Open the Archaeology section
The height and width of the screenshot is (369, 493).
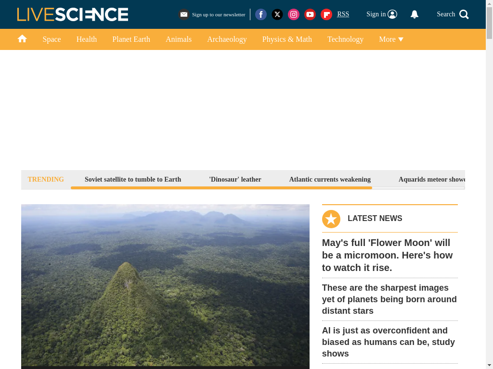(x=227, y=39)
